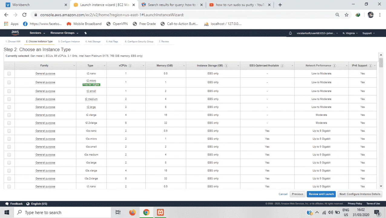
Task: Select the t2.small instance checkbox
Action: (x=9, y=91)
